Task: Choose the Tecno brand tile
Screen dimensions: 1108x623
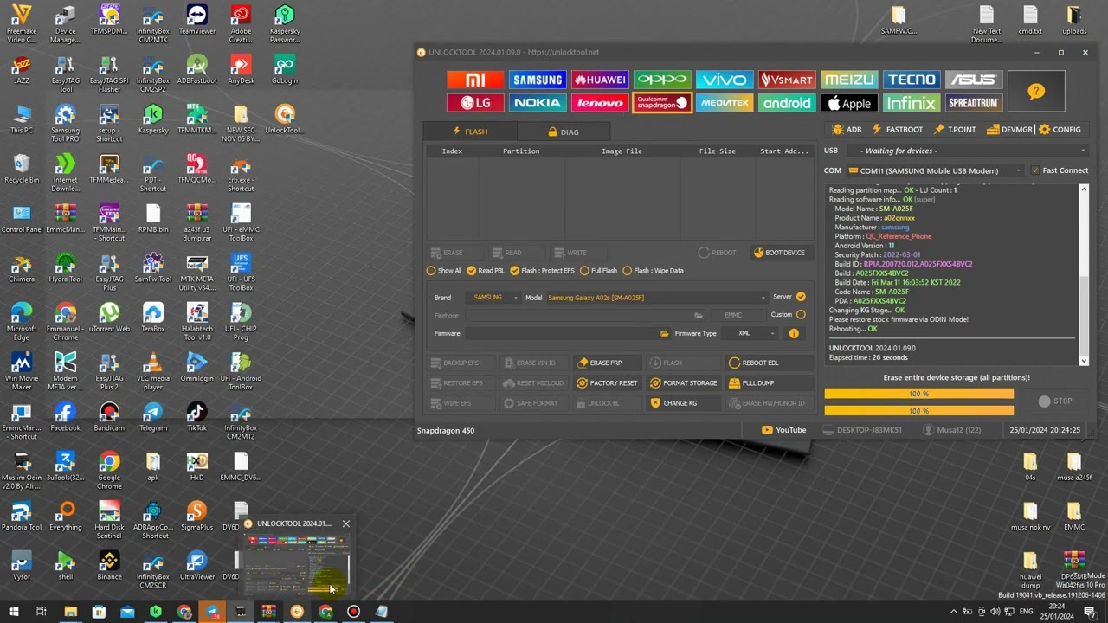Action: pyautogui.click(x=912, y=80)
